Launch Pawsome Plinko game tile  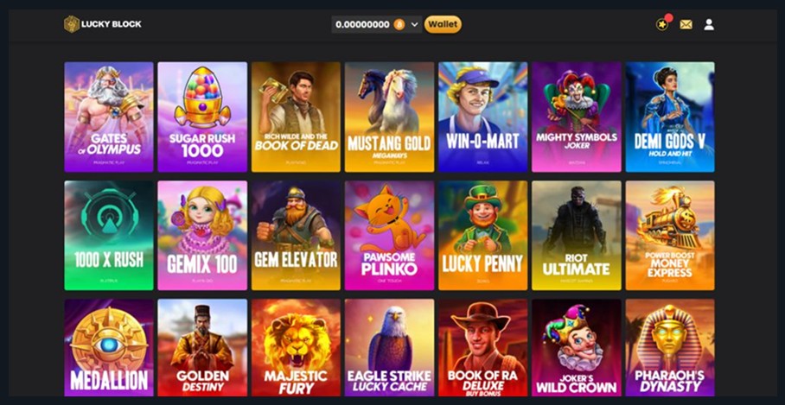pyautogui.click(x=389, y=236)
